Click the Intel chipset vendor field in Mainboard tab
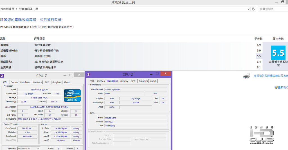 coord(112,99)
